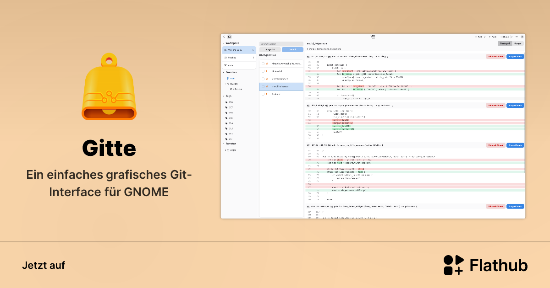The width and height of the screenshot is (550, 288).
Task: Check the last file in Changed Files
Action: pyautogui.click(x=263, y=94)
